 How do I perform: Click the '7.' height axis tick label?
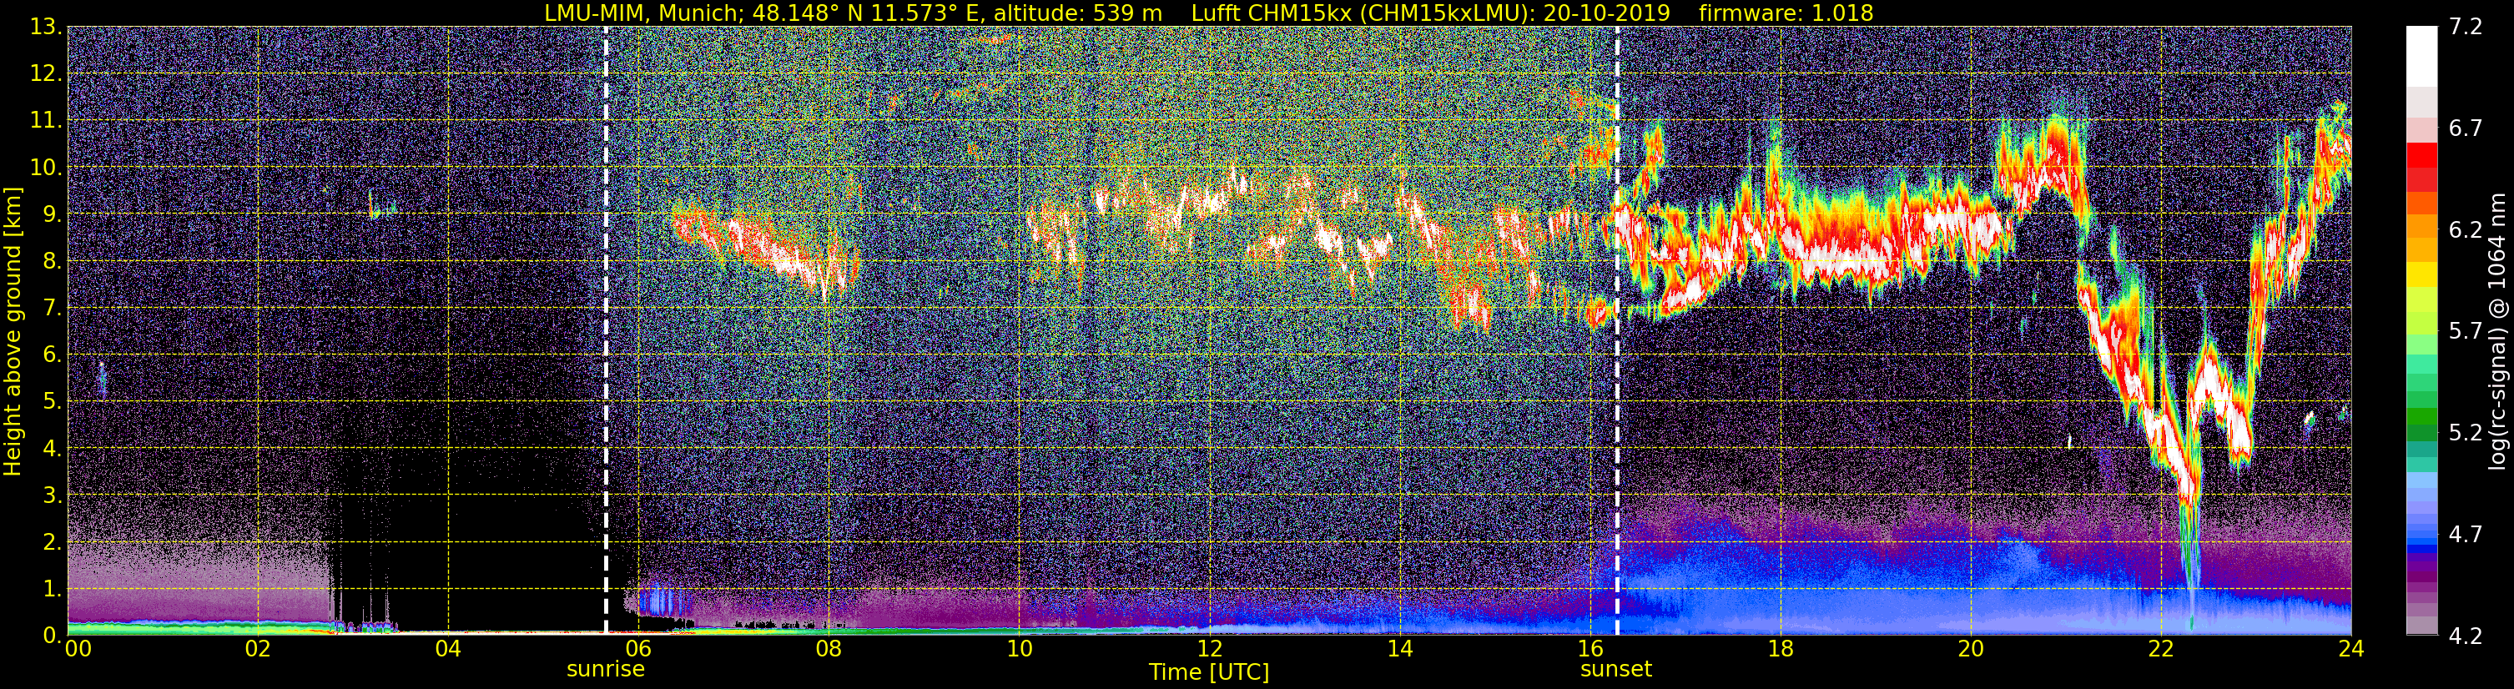pos(52,309)
